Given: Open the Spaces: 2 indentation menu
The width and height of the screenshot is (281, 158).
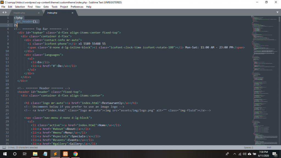Looking at the screenshot, I should [248, 148].
